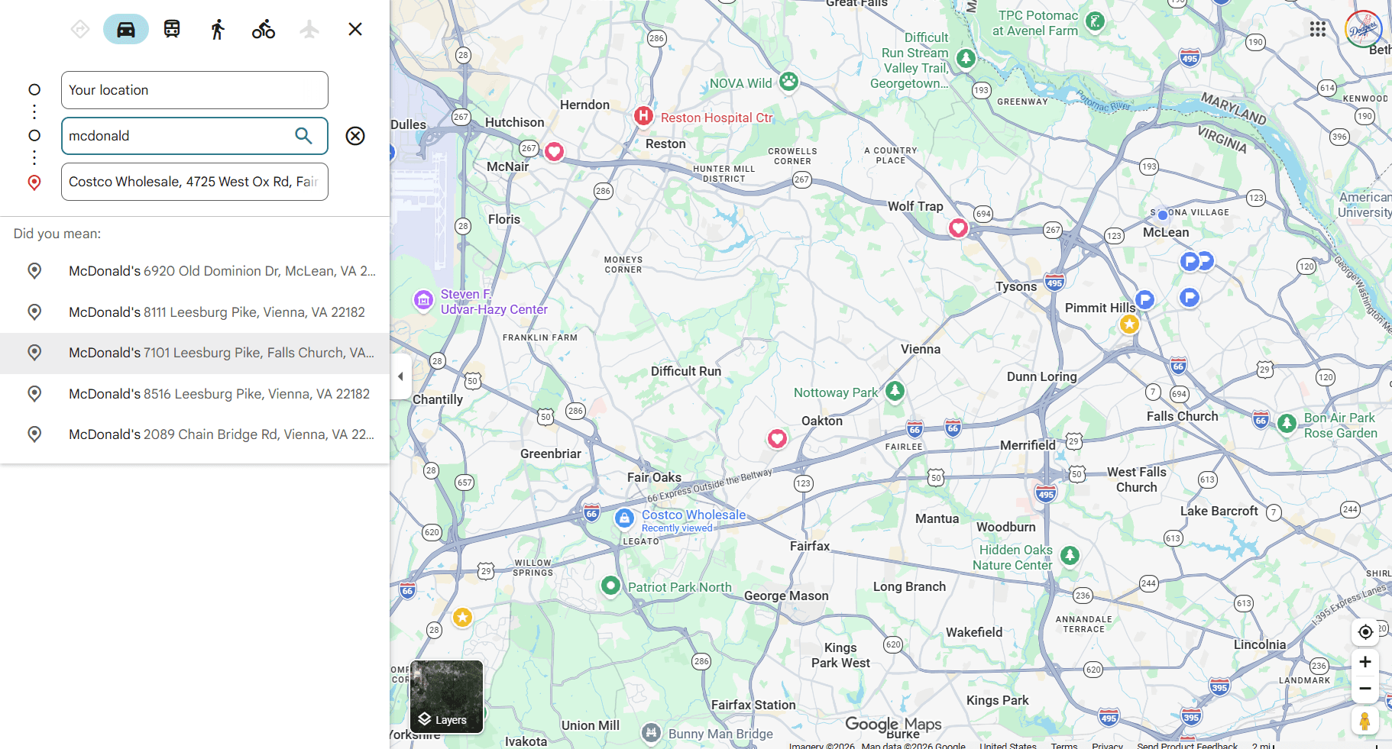Select Walking travel mode
The height and width of the screenshot is (749, 1392).
click(218, 29)
